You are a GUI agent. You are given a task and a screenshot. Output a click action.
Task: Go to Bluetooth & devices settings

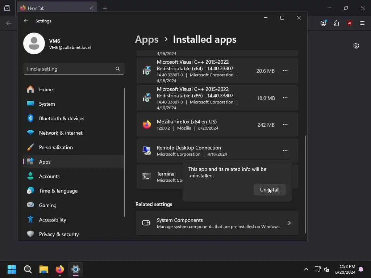pos(73,118)
